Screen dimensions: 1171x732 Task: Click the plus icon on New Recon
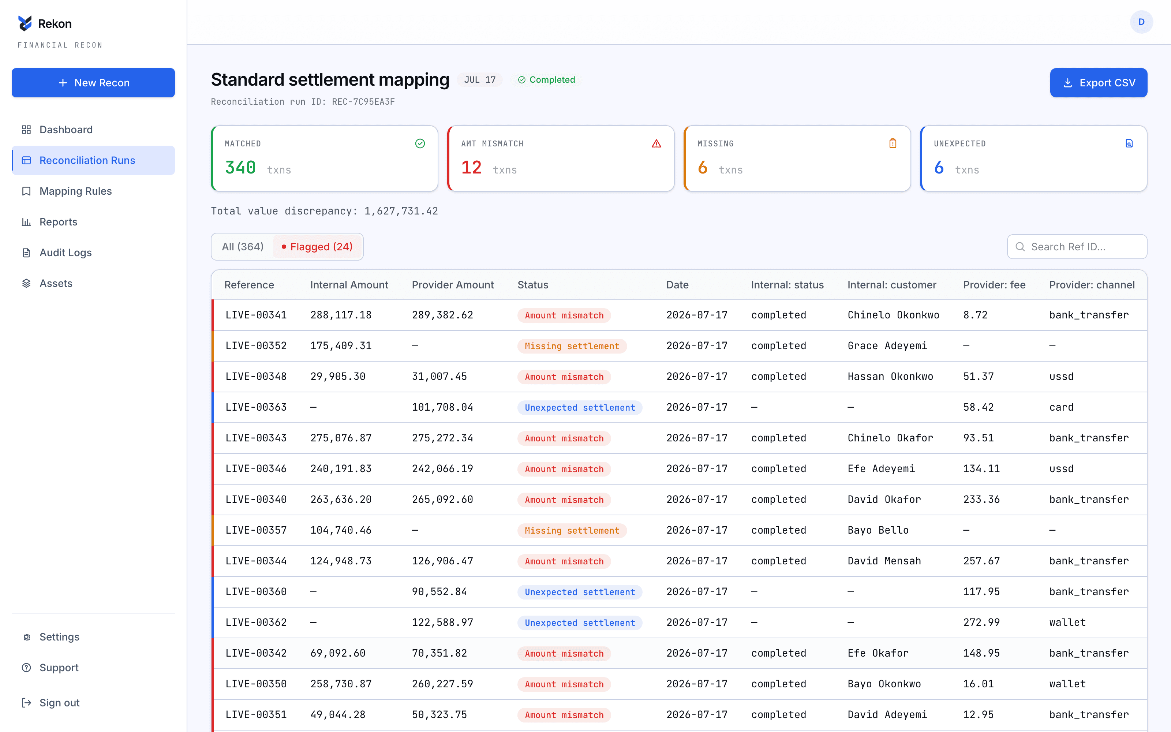[63, 83]
